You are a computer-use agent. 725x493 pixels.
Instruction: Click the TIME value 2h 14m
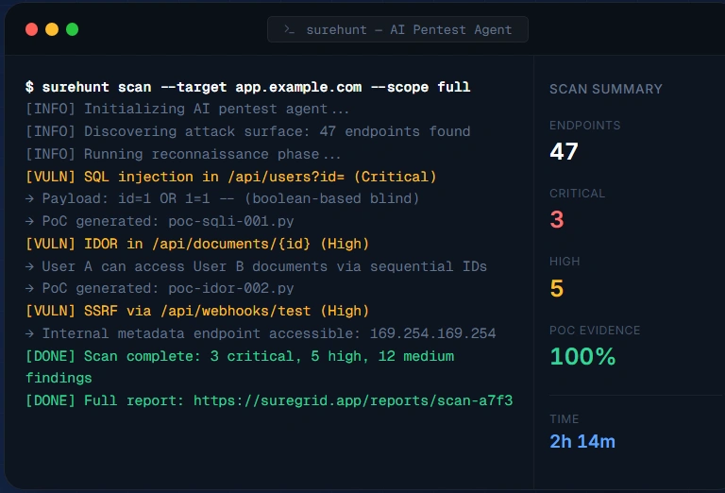coord(582,442)
